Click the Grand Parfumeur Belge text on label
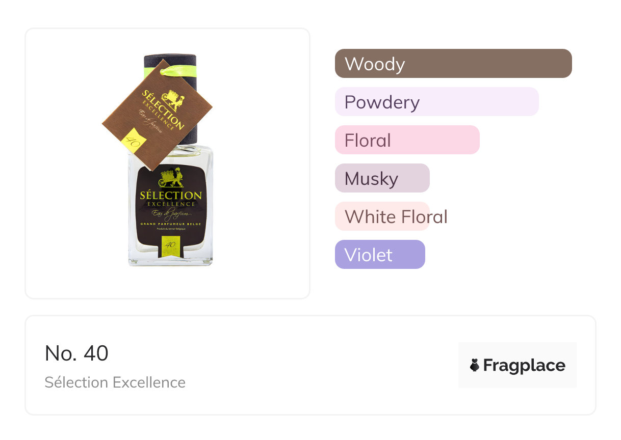 coord(170,224)
